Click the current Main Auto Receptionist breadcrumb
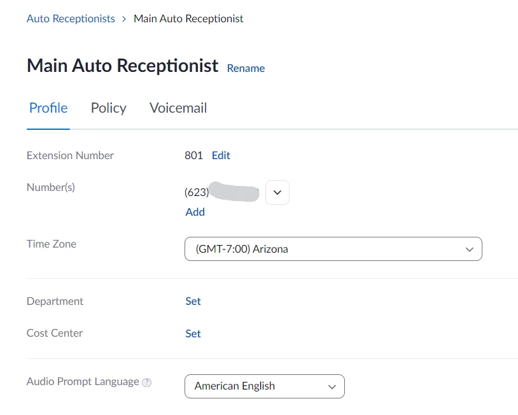518x415 pixels. coord(188,18)
